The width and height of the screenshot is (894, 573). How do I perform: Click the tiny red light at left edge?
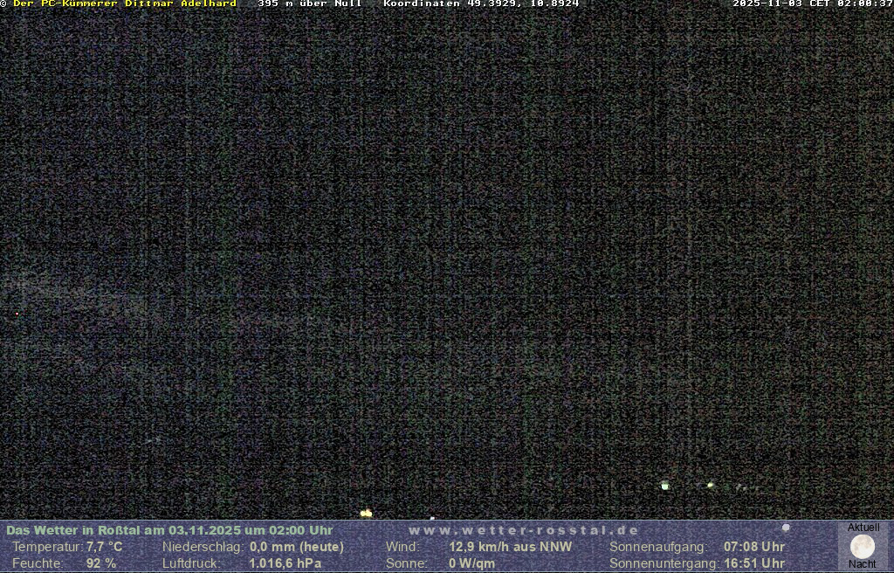17,314
